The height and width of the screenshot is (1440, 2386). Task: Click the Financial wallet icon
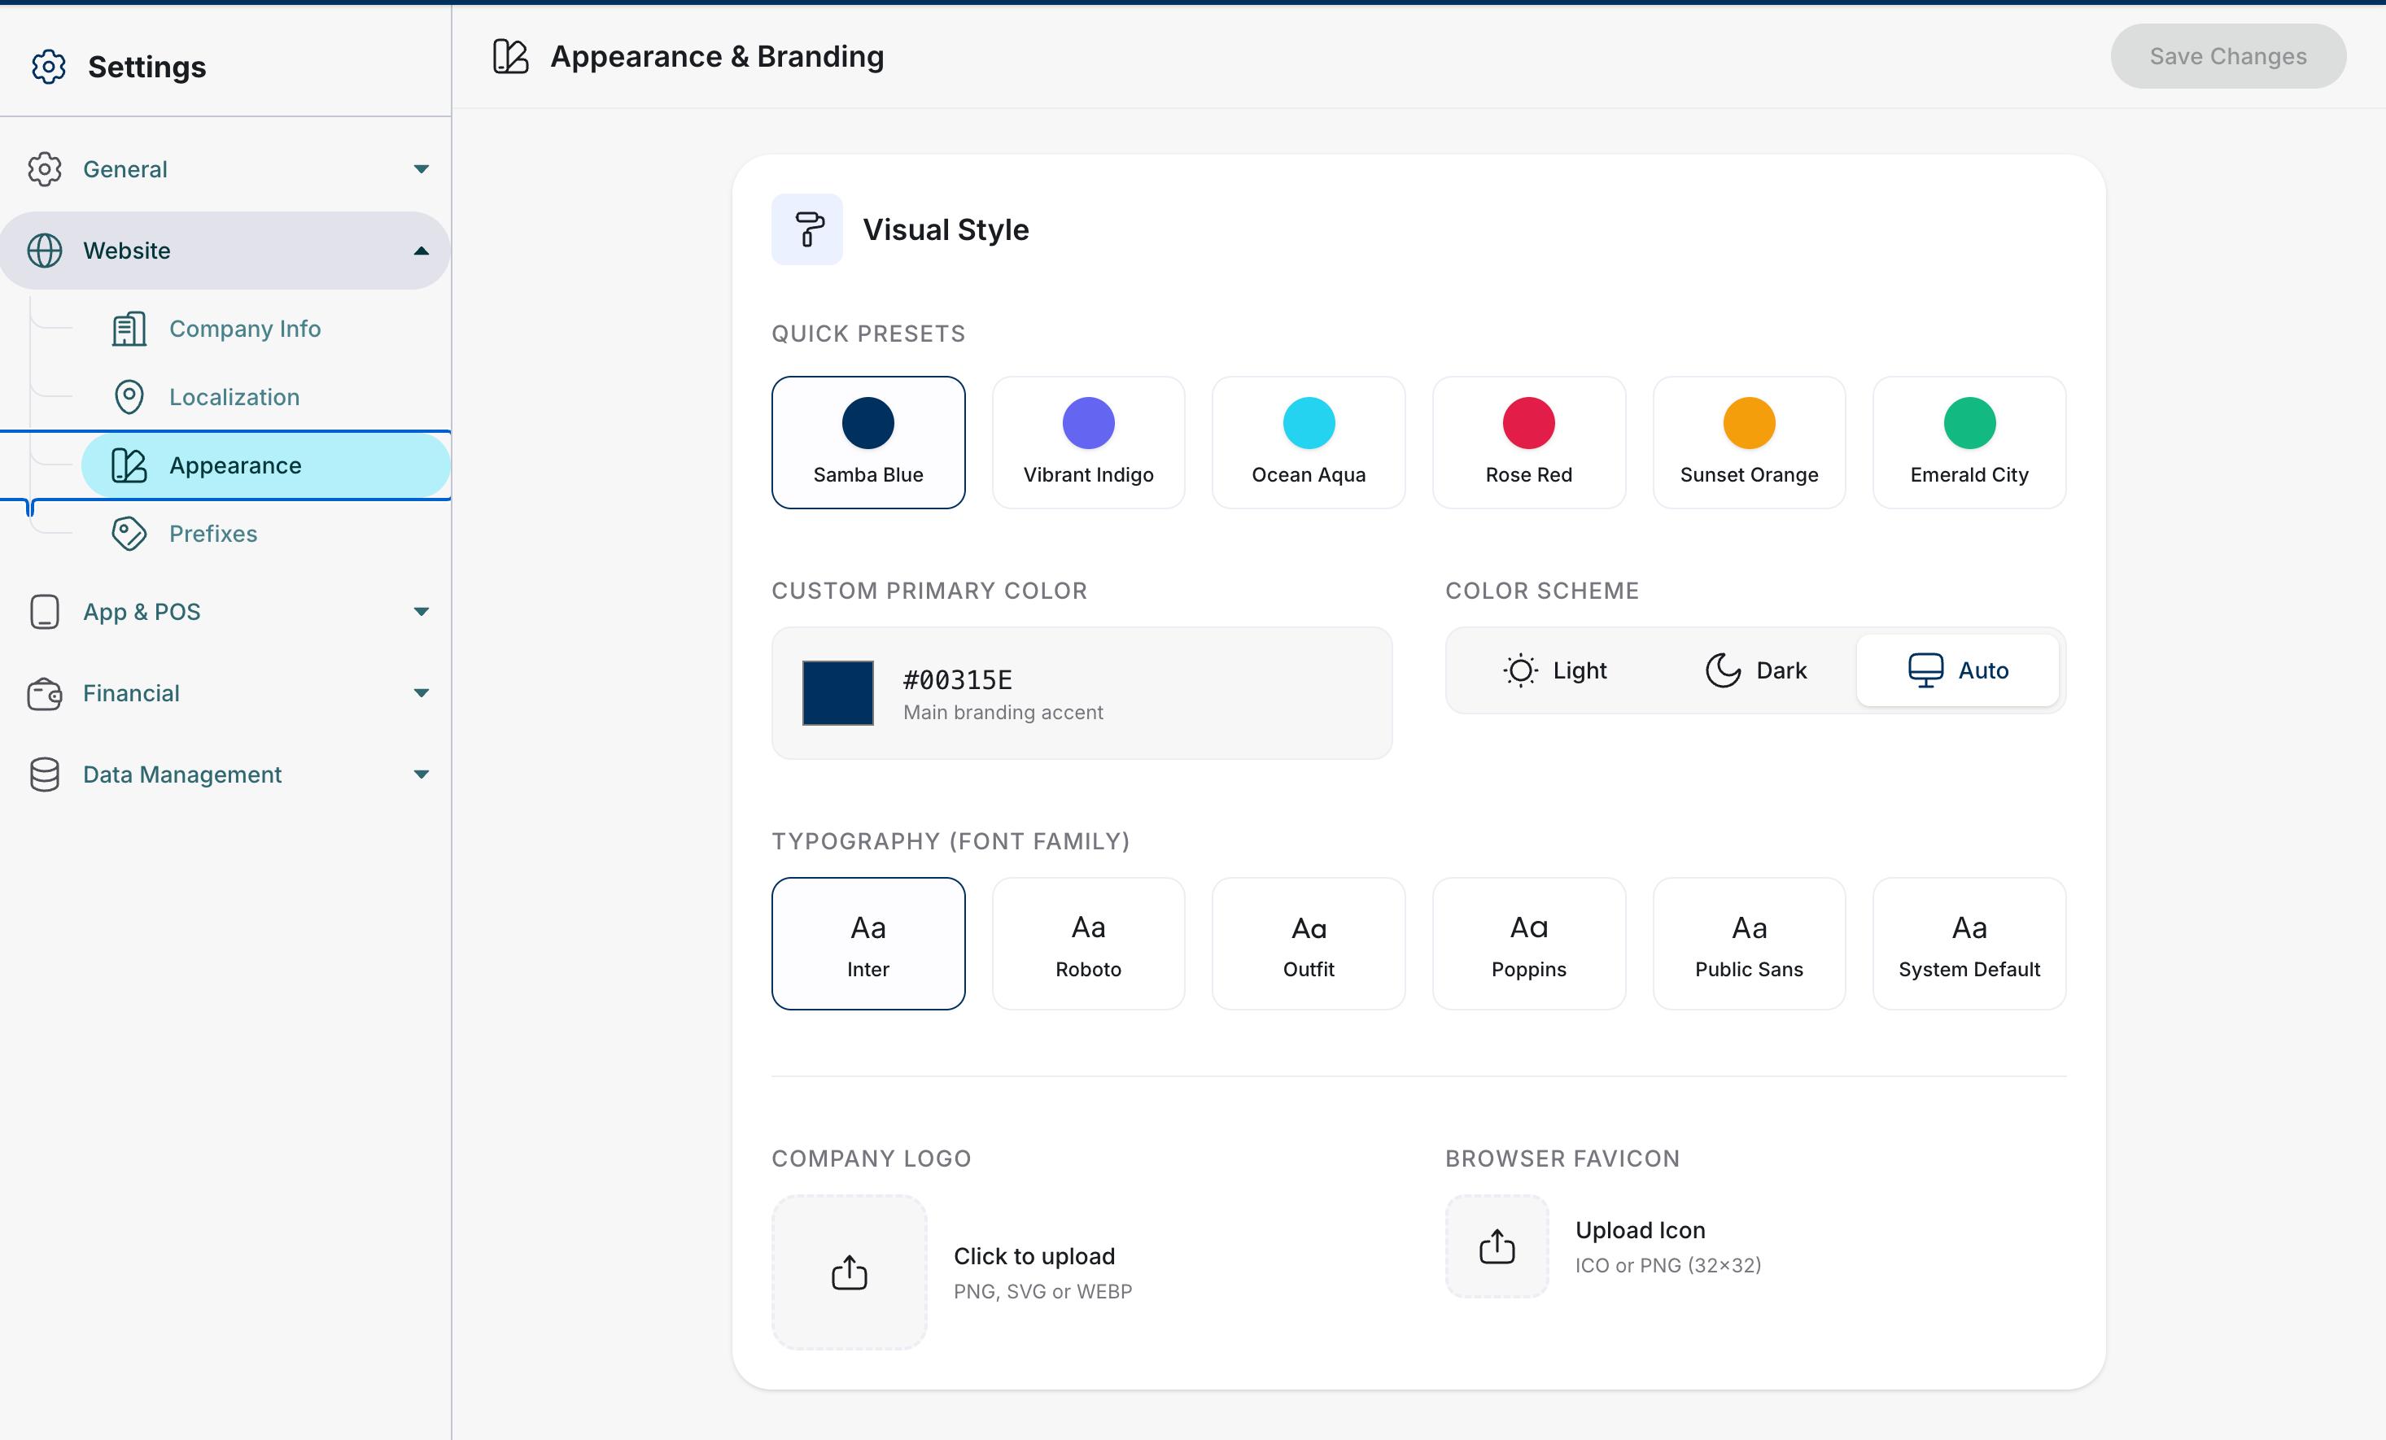(45, 693)
